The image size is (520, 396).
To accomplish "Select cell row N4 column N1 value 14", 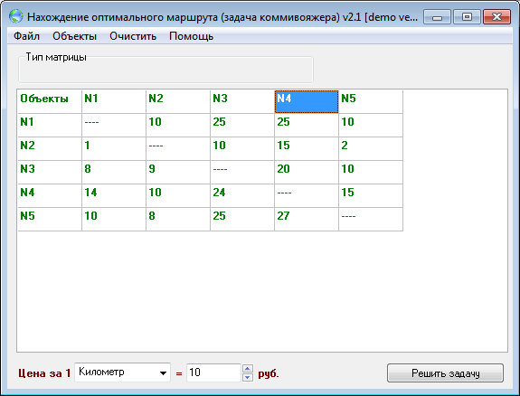I will (x=114, y=196).
